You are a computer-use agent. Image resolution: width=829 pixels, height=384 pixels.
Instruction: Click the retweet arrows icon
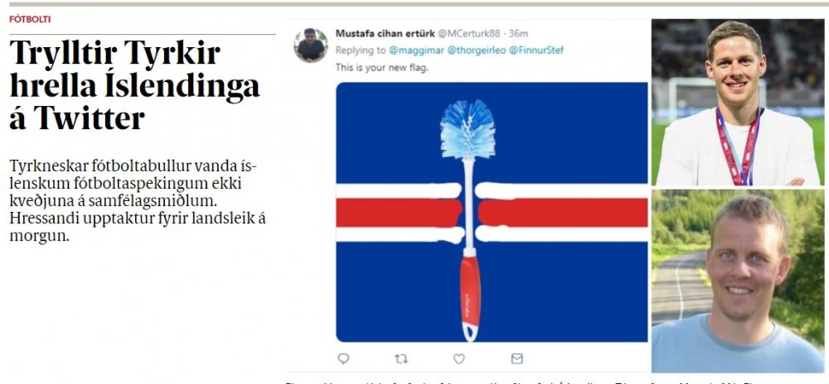pyautogui.click(x=401, y=358)
